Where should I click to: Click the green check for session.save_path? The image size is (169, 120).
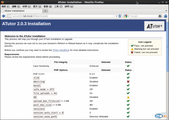coord(128,117)
